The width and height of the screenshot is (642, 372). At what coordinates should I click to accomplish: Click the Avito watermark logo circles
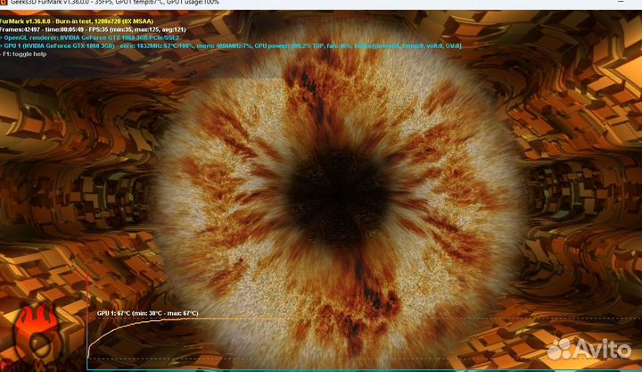564,348
